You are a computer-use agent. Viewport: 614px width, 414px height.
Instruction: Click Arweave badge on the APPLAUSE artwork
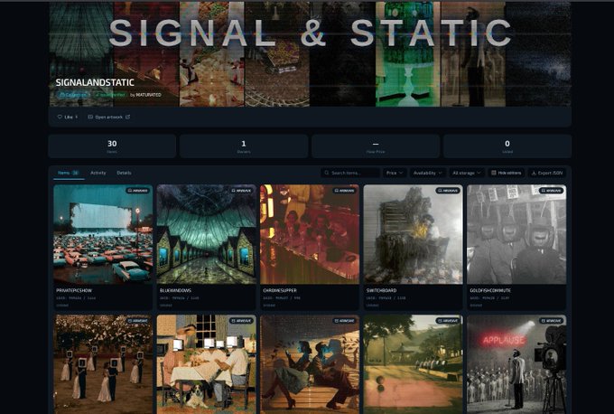pyautogui.click(x=551, y=321)
